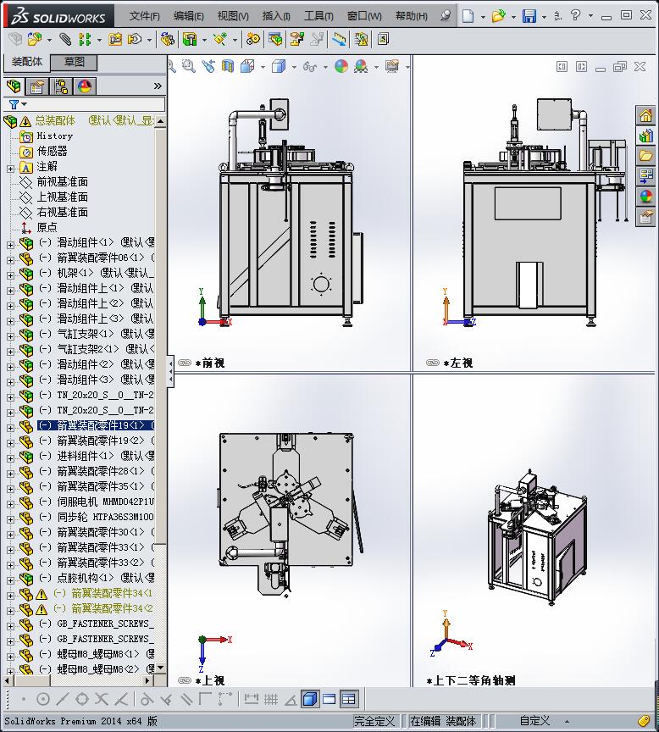
Task: Expand more manager tabs with chevron
Action: 158,86
